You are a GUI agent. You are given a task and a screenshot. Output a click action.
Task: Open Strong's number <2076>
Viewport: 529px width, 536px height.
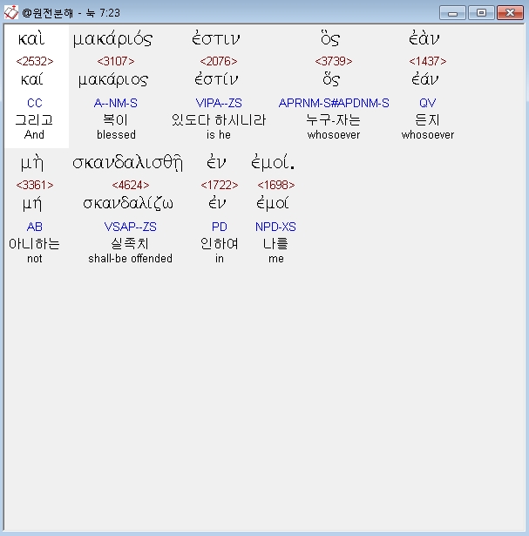(x=219, y=61)
